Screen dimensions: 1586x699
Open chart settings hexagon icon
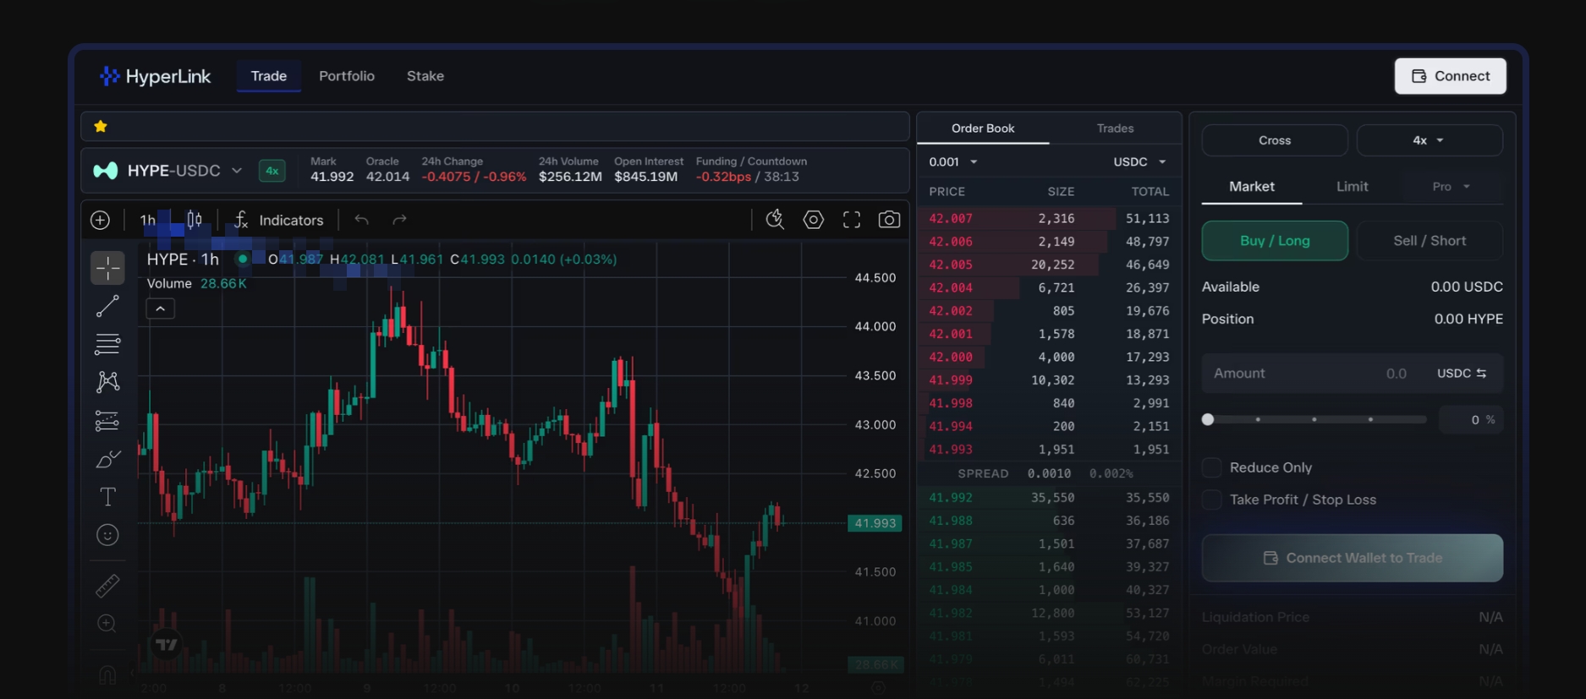tap(813, 220)
